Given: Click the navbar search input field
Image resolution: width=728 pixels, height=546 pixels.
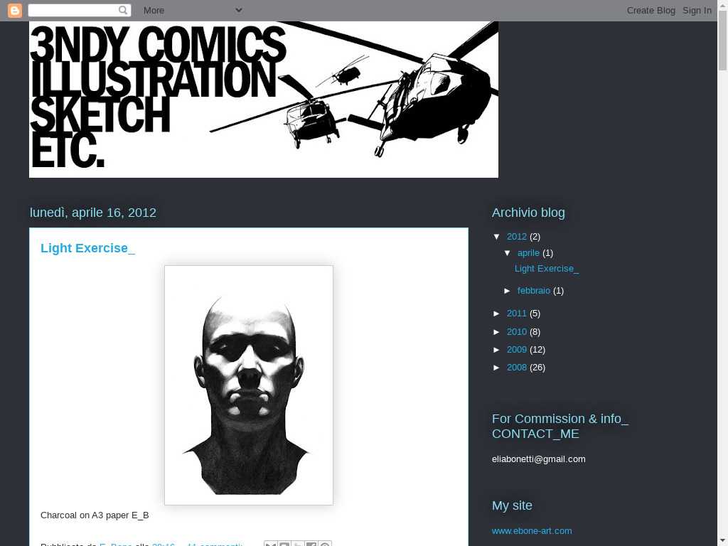Looking at the screenshot, I should point(73,10).
